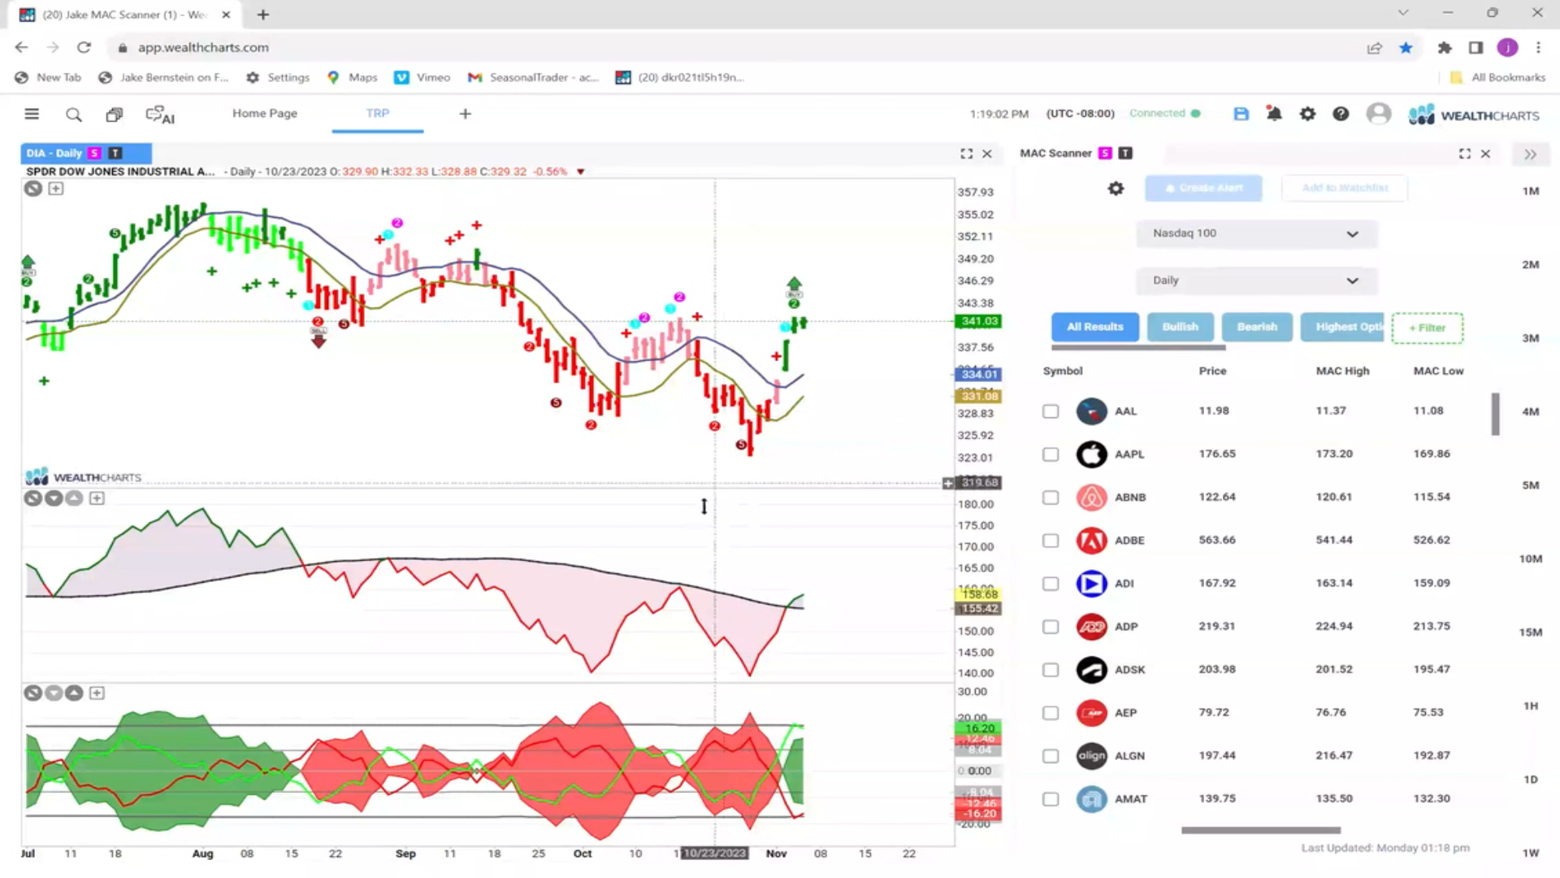
Task: Select the 1D timeframe in sidebar
Action: (x=1531, y=780)
